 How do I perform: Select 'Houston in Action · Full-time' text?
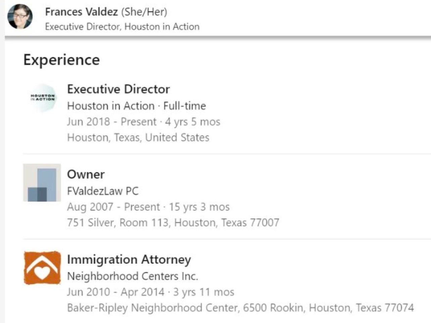(136, 106)
